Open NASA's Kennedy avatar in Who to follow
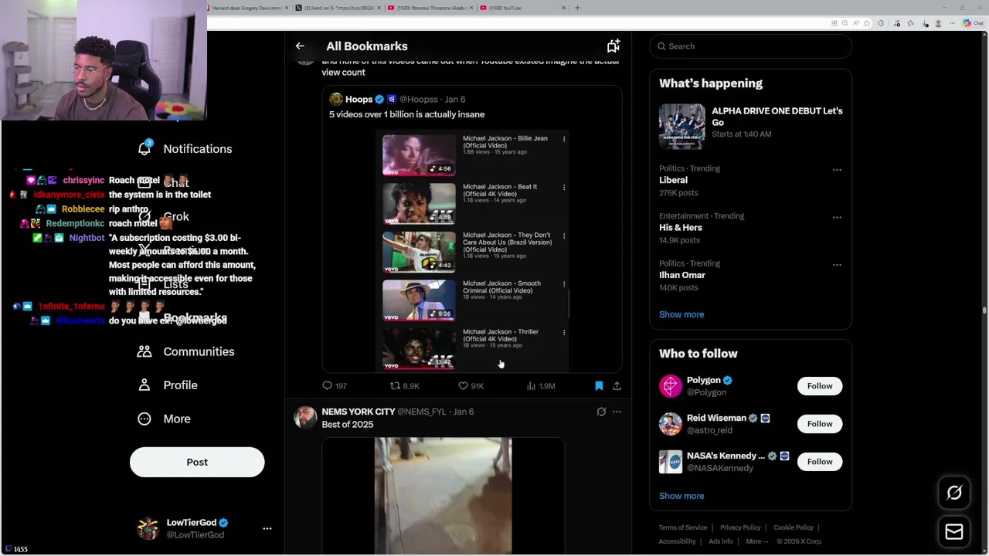 671,462
